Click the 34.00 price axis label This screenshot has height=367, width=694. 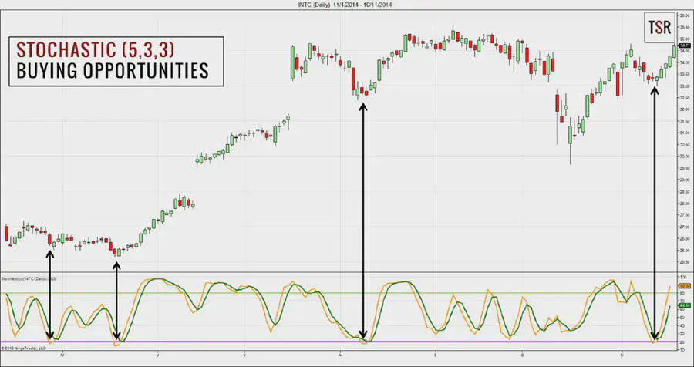685,62
